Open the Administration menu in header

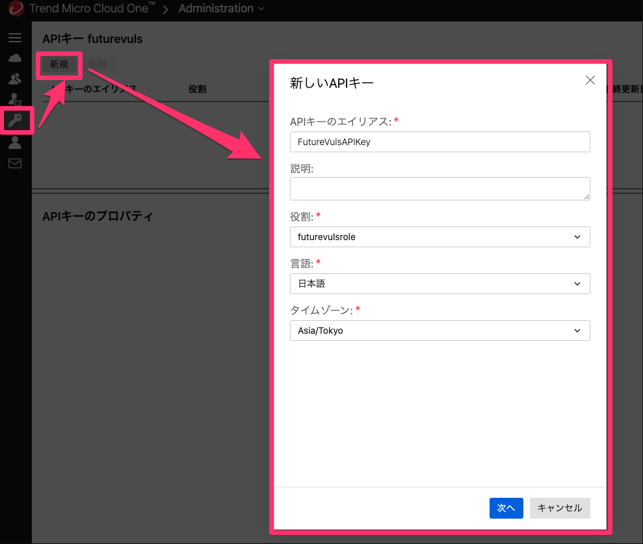(x=222, y=9)
